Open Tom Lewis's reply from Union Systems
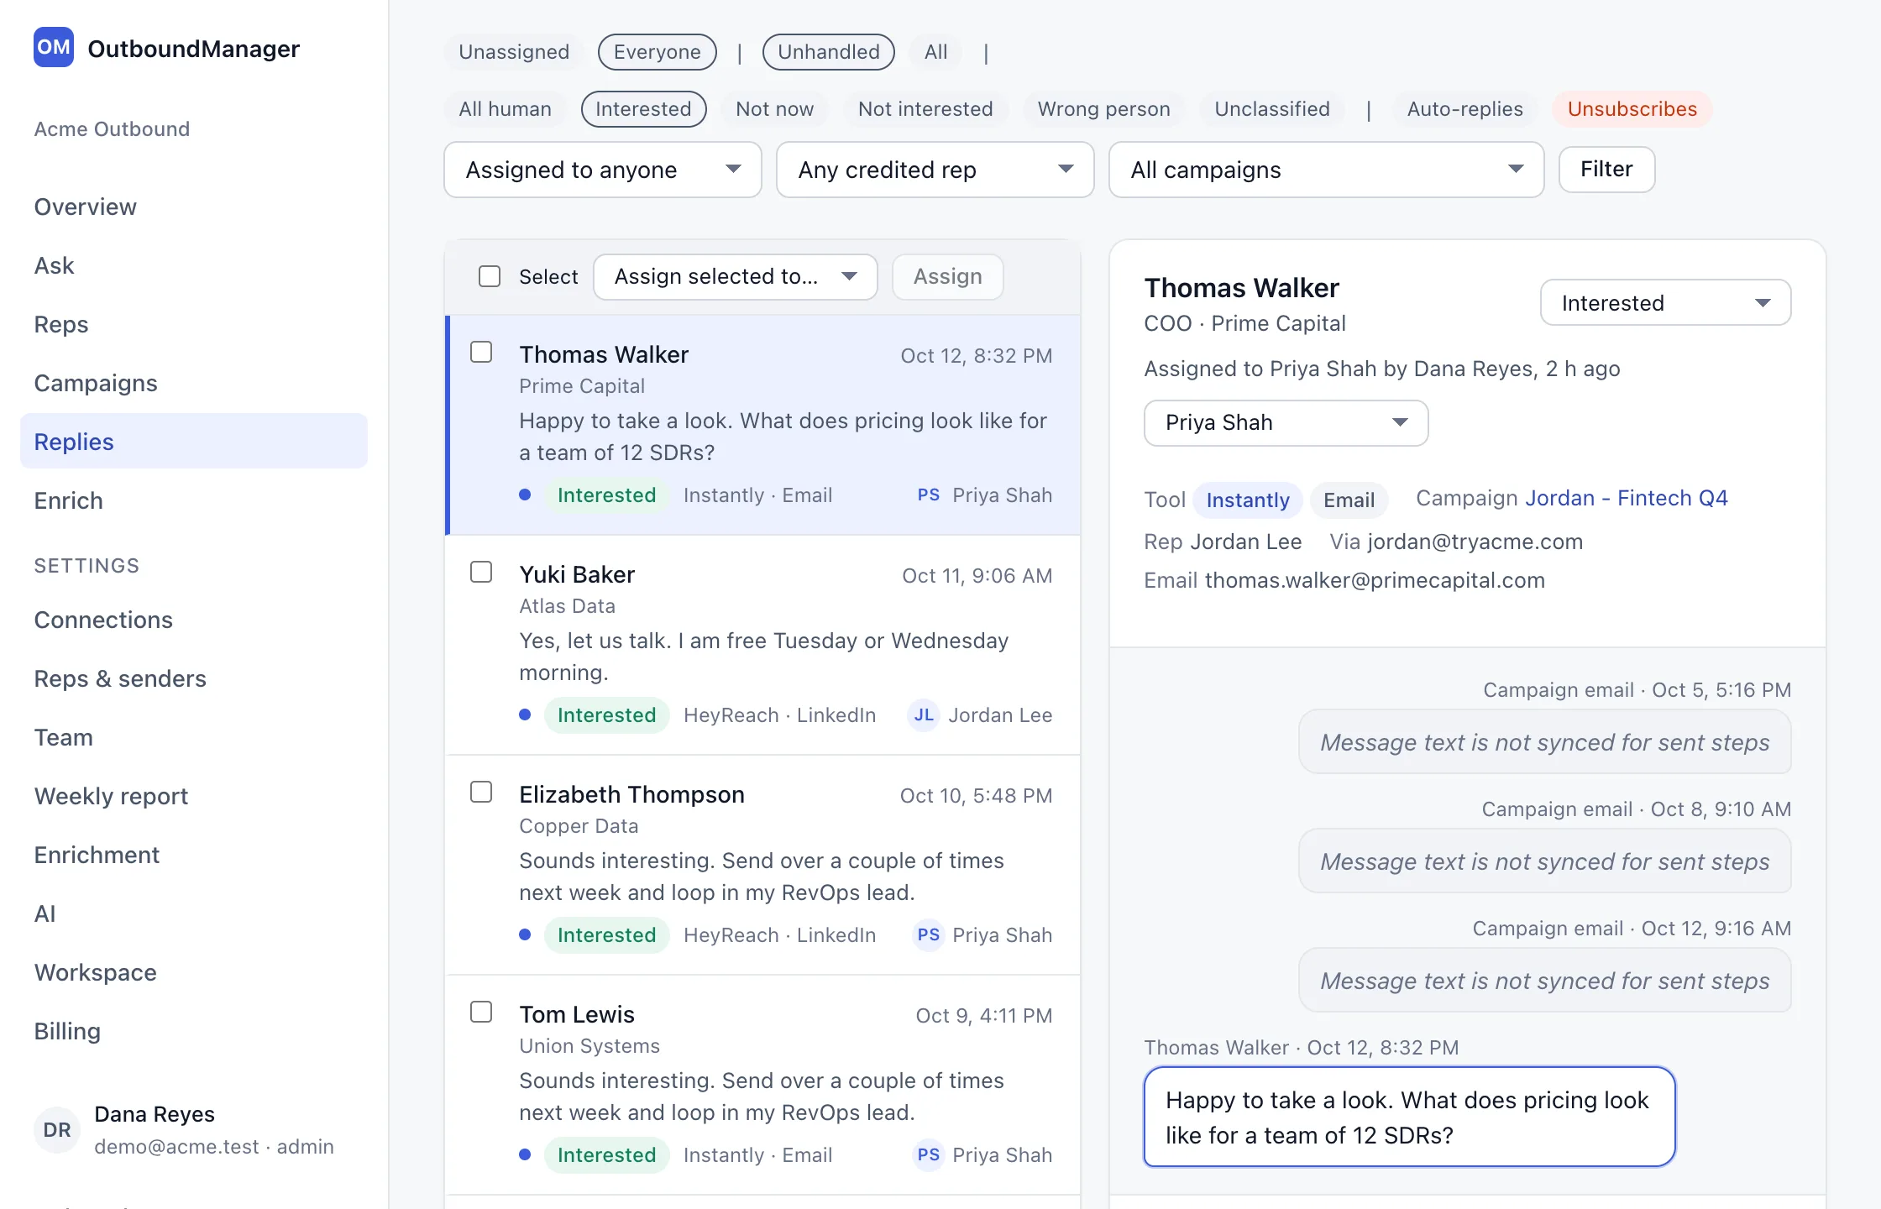 tap(762, 1085)
